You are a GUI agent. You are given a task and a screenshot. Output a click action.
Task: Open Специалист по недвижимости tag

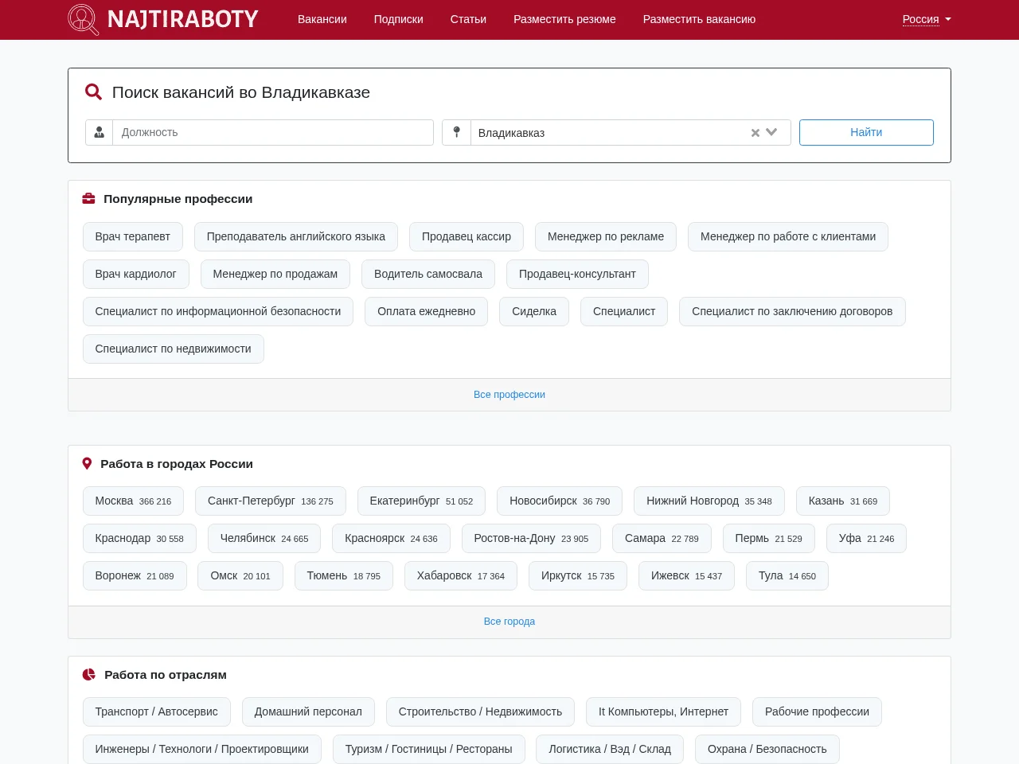[x=174, y=349]
